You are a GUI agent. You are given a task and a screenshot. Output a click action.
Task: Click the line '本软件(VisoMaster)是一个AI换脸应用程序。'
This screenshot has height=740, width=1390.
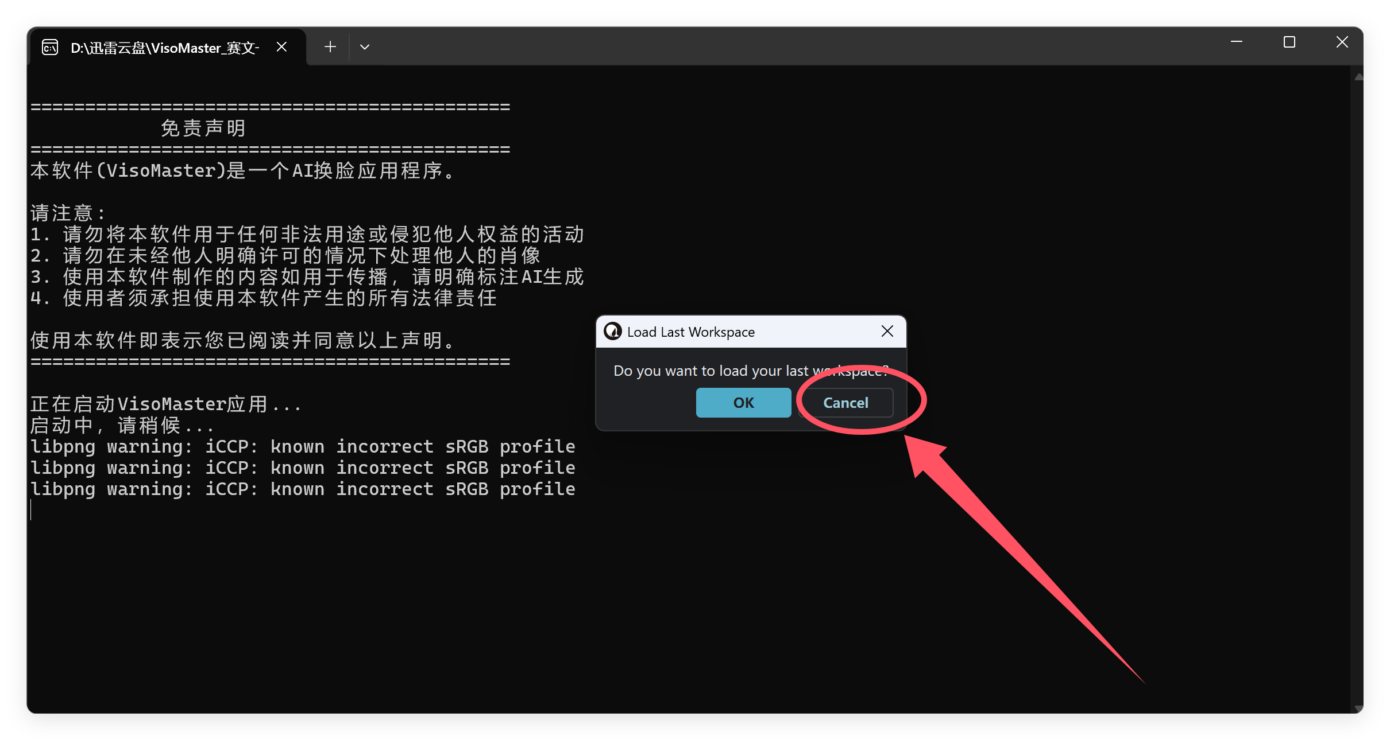coord(244,170)
